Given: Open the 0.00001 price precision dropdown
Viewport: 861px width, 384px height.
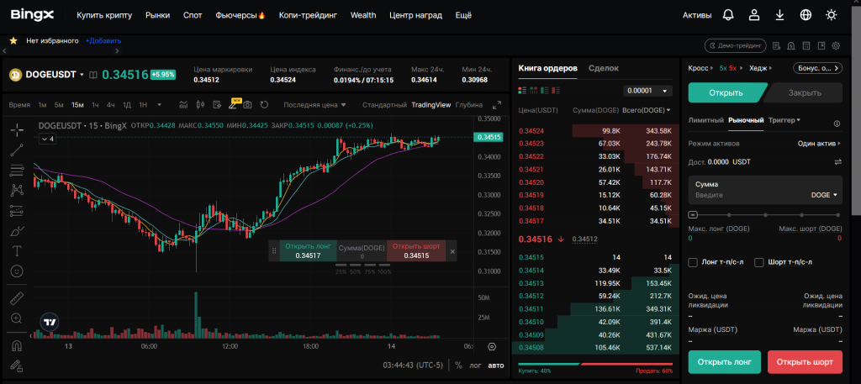Looking at the screenshot, I should [x=648, y=91].
